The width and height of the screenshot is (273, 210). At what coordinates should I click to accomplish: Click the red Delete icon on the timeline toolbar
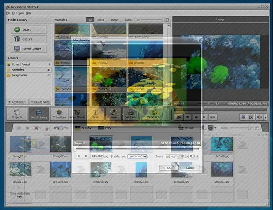(36, 128)
